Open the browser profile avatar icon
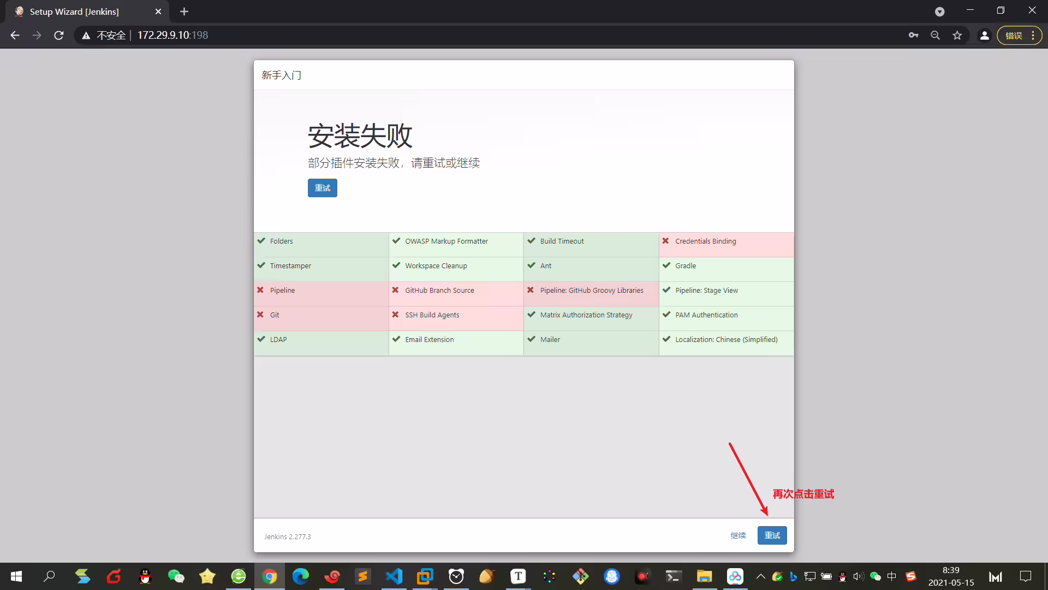 984,36
